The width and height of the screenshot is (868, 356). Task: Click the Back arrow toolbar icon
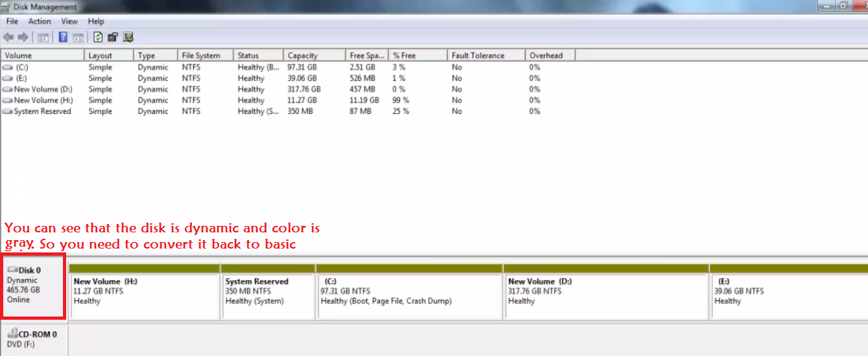tap(9, 37)
